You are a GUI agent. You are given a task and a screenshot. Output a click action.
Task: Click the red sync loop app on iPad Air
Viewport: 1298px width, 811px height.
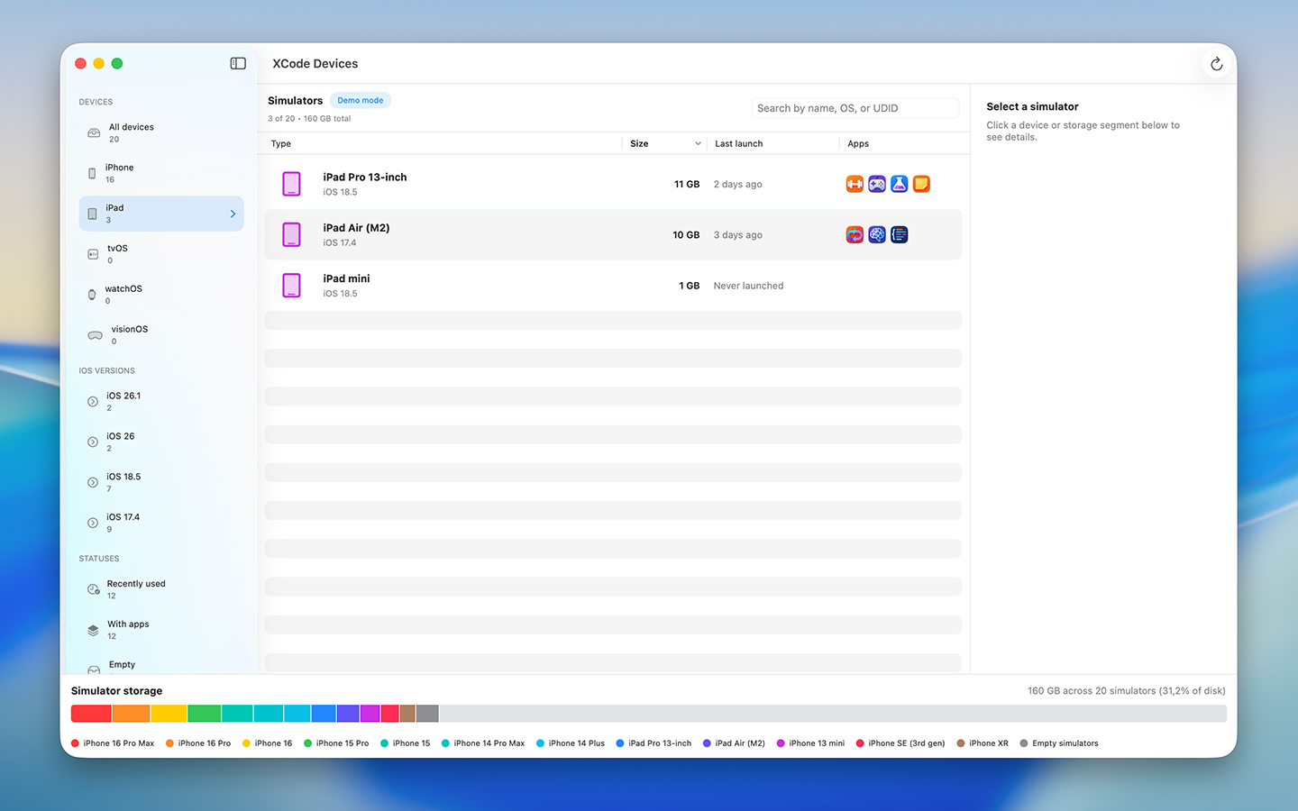pos(854,234)
